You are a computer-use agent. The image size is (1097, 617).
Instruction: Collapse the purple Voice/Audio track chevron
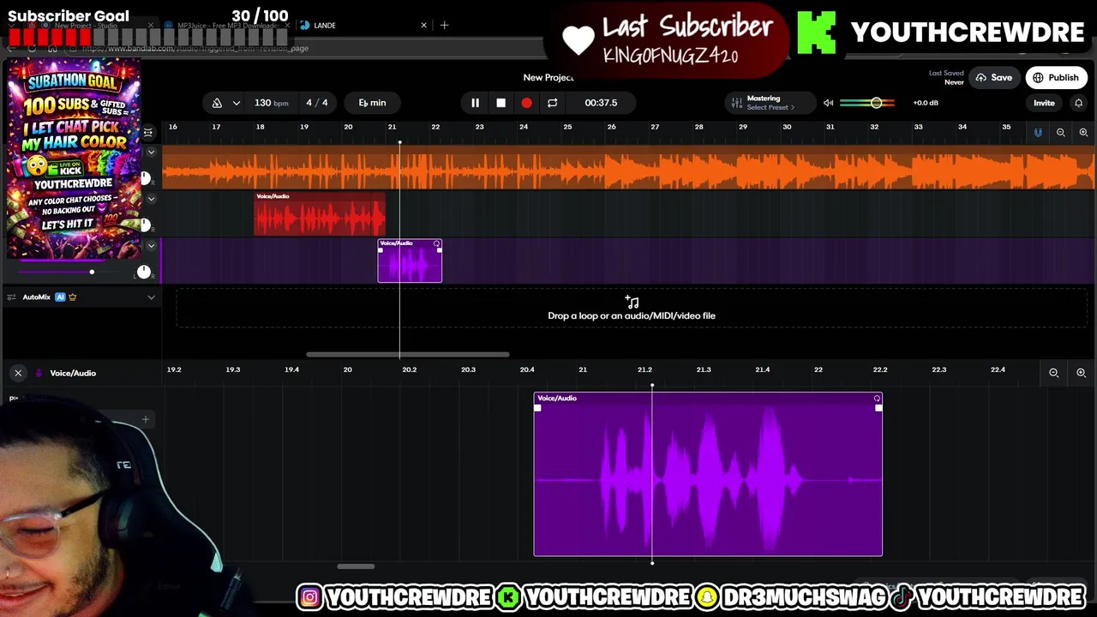tap(151, 247)
